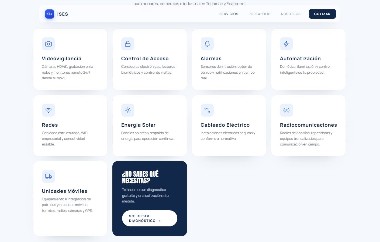Select the Control de Acceso heading
Viewport: 380px width, 242px height.
[x=145, y=59]
